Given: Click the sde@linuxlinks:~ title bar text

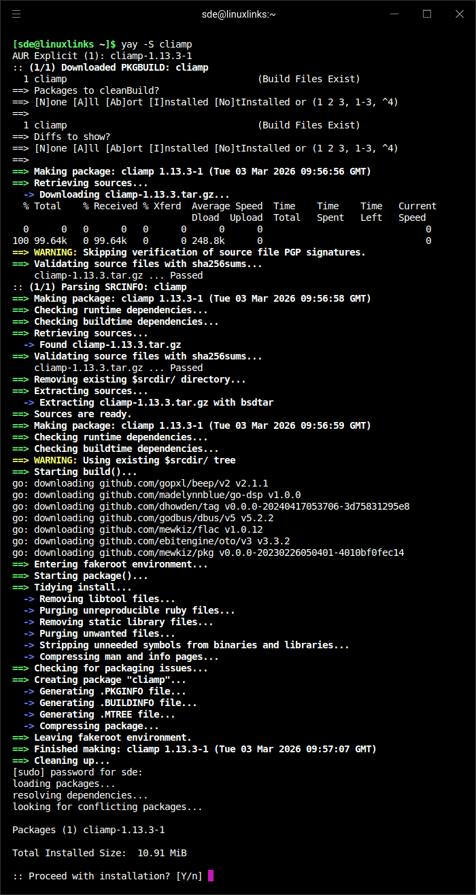Looking at the screenshot, I should tap(237, 14).
